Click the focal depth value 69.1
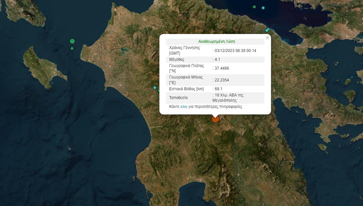Screen dimensions: 363x206 coord(219,89)
